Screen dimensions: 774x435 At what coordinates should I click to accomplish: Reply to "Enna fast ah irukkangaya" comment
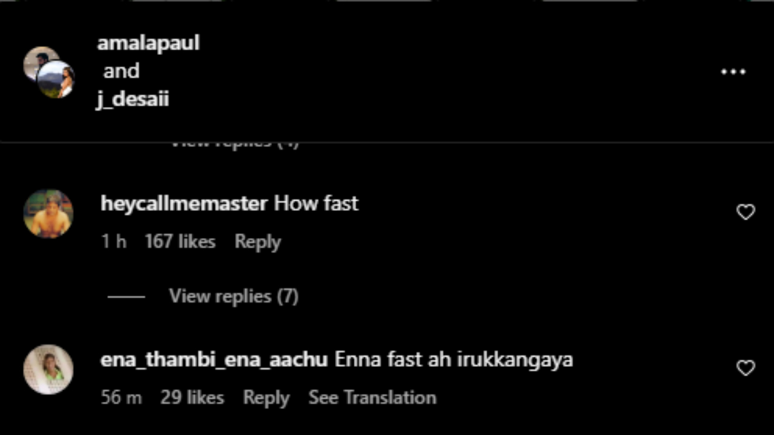pos(266,398)
